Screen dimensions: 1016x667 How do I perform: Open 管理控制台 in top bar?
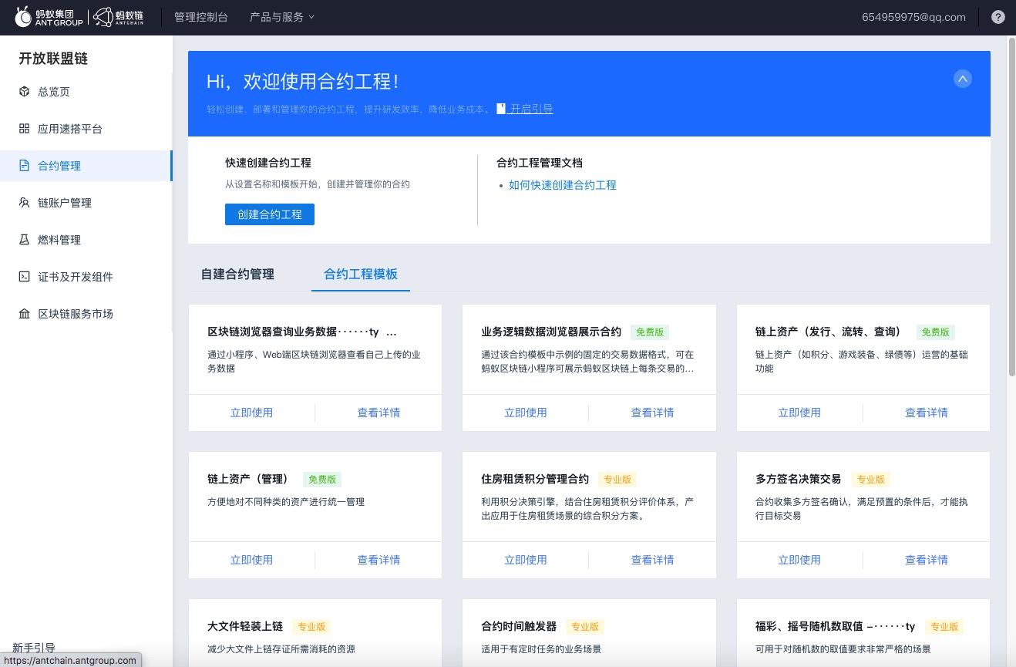point(201,17)
